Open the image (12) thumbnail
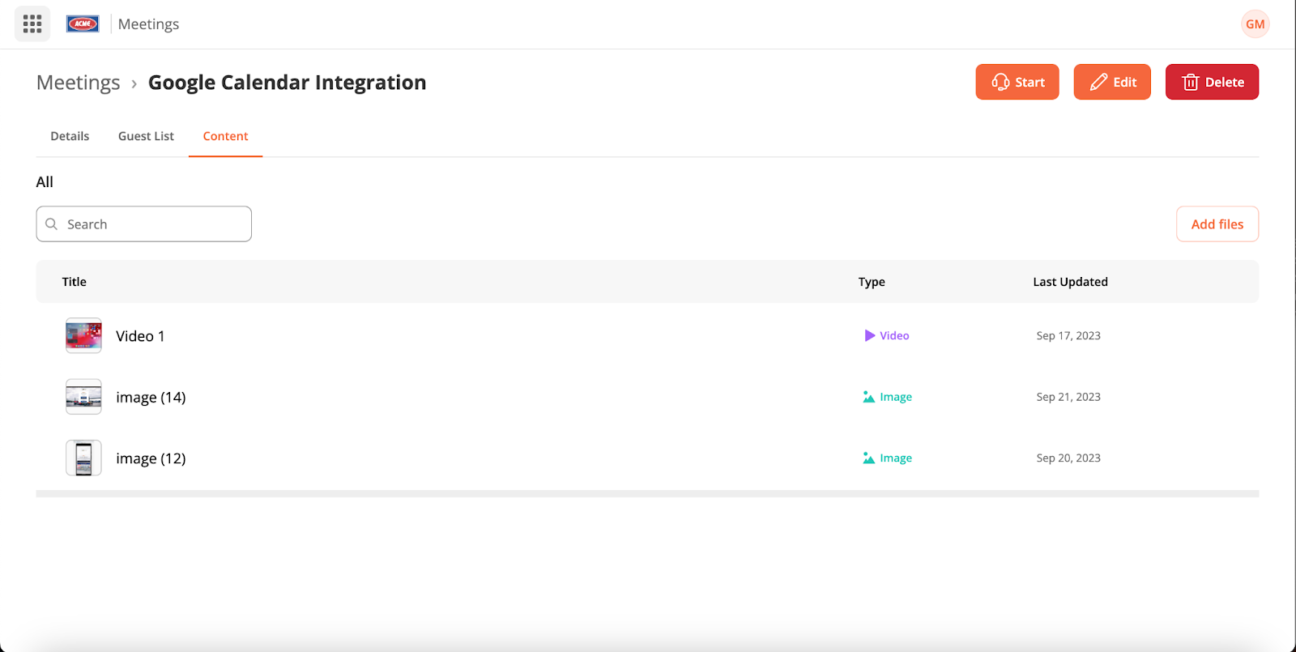 (x=83, y=458)
